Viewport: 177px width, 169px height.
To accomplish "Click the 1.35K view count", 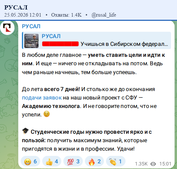I will click(141, 164).
